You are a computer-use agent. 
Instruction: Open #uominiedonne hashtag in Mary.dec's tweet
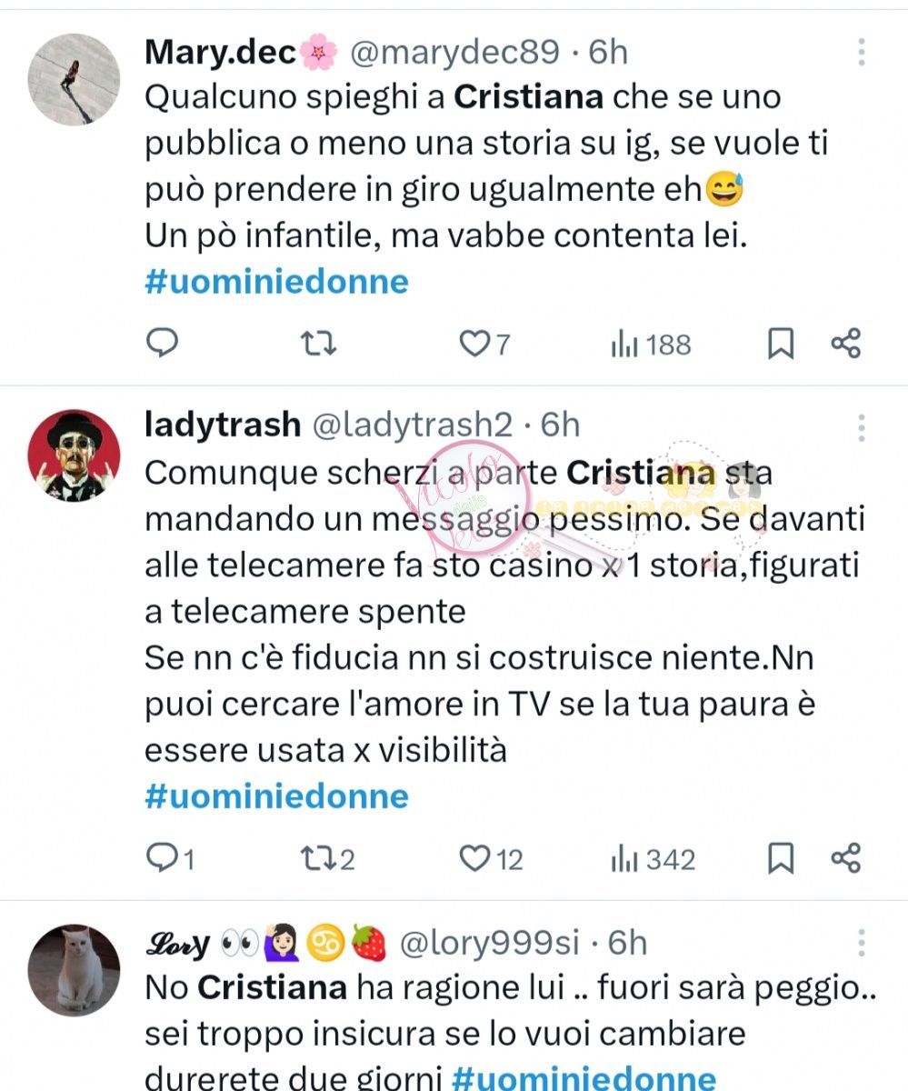click(276, 282)
